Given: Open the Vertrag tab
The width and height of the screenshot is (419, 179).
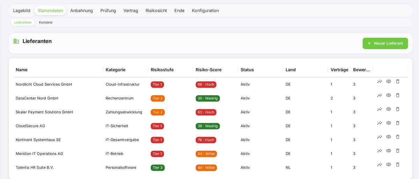Looking at the screenshot, I should [131, 10].
